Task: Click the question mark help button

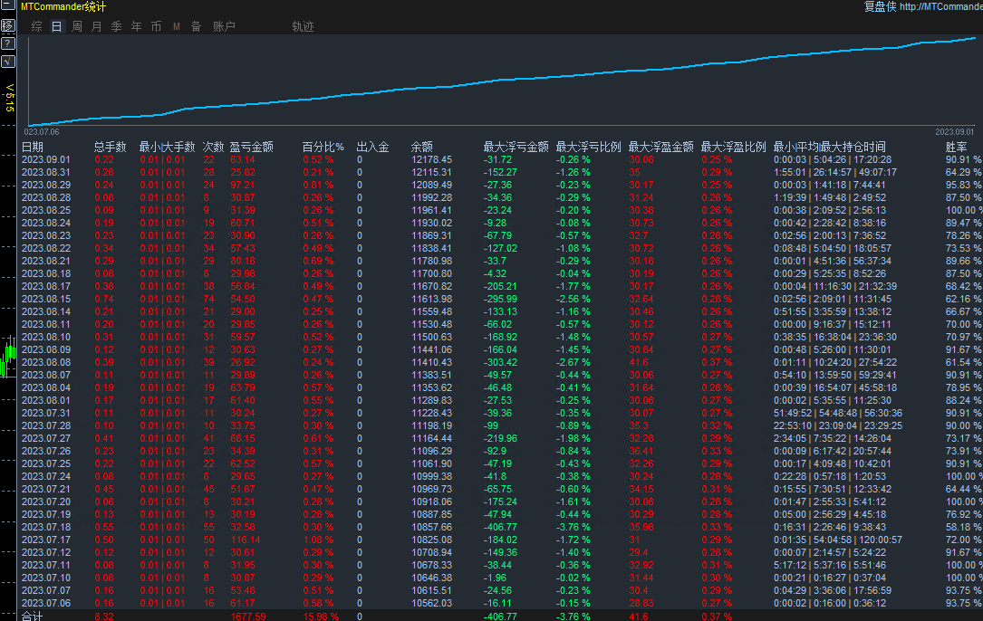Action: point(7,43)
